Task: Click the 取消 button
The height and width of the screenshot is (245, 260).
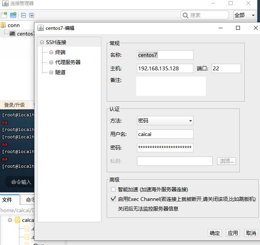Action: pyautogui.click(x=251, y=233)
